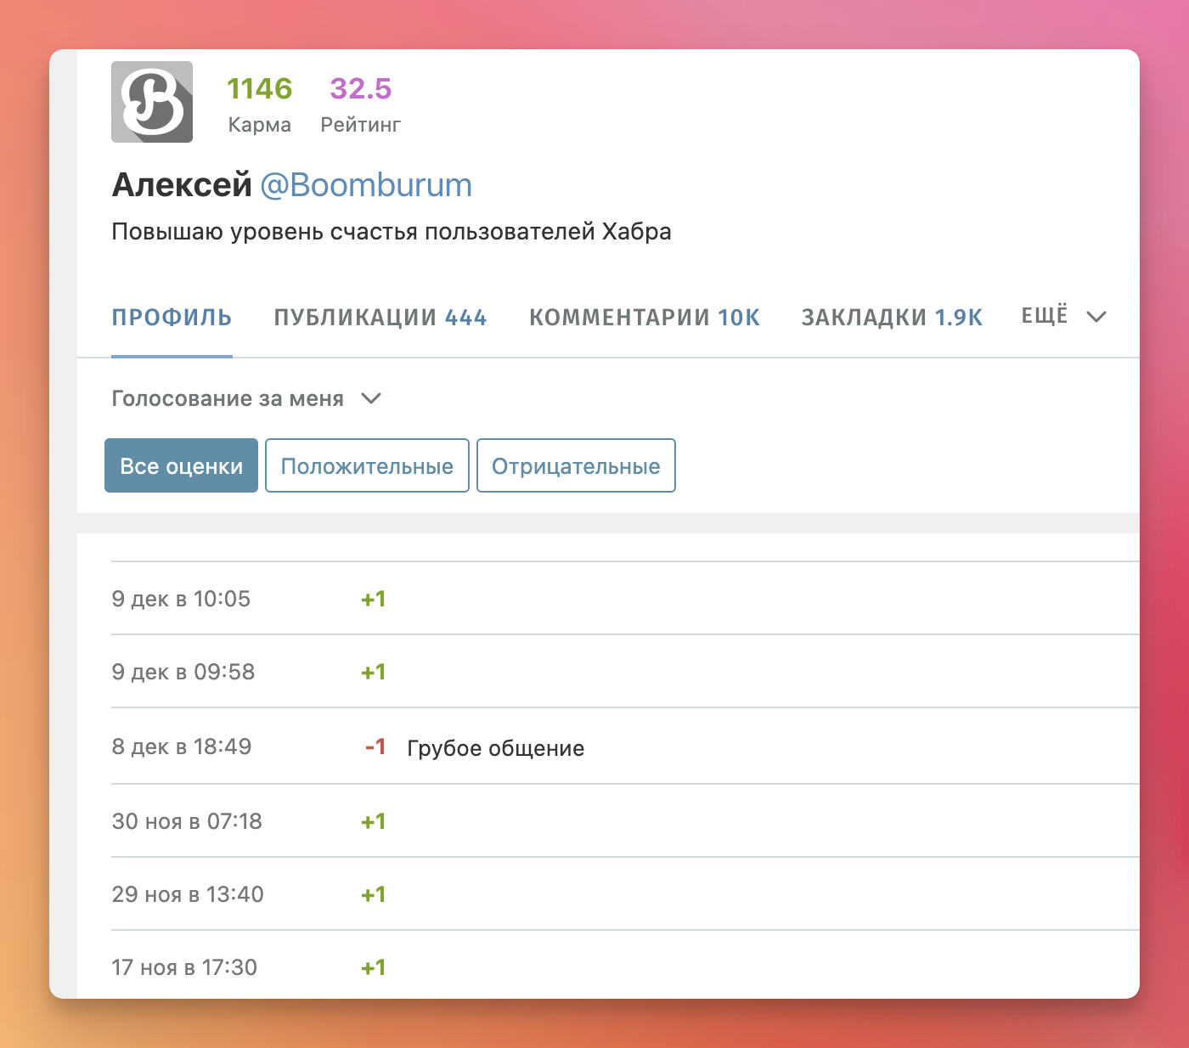Select the Все оценки filter
The image size is (1189, 1048).
pyautogui.click(x=181, y=465)
